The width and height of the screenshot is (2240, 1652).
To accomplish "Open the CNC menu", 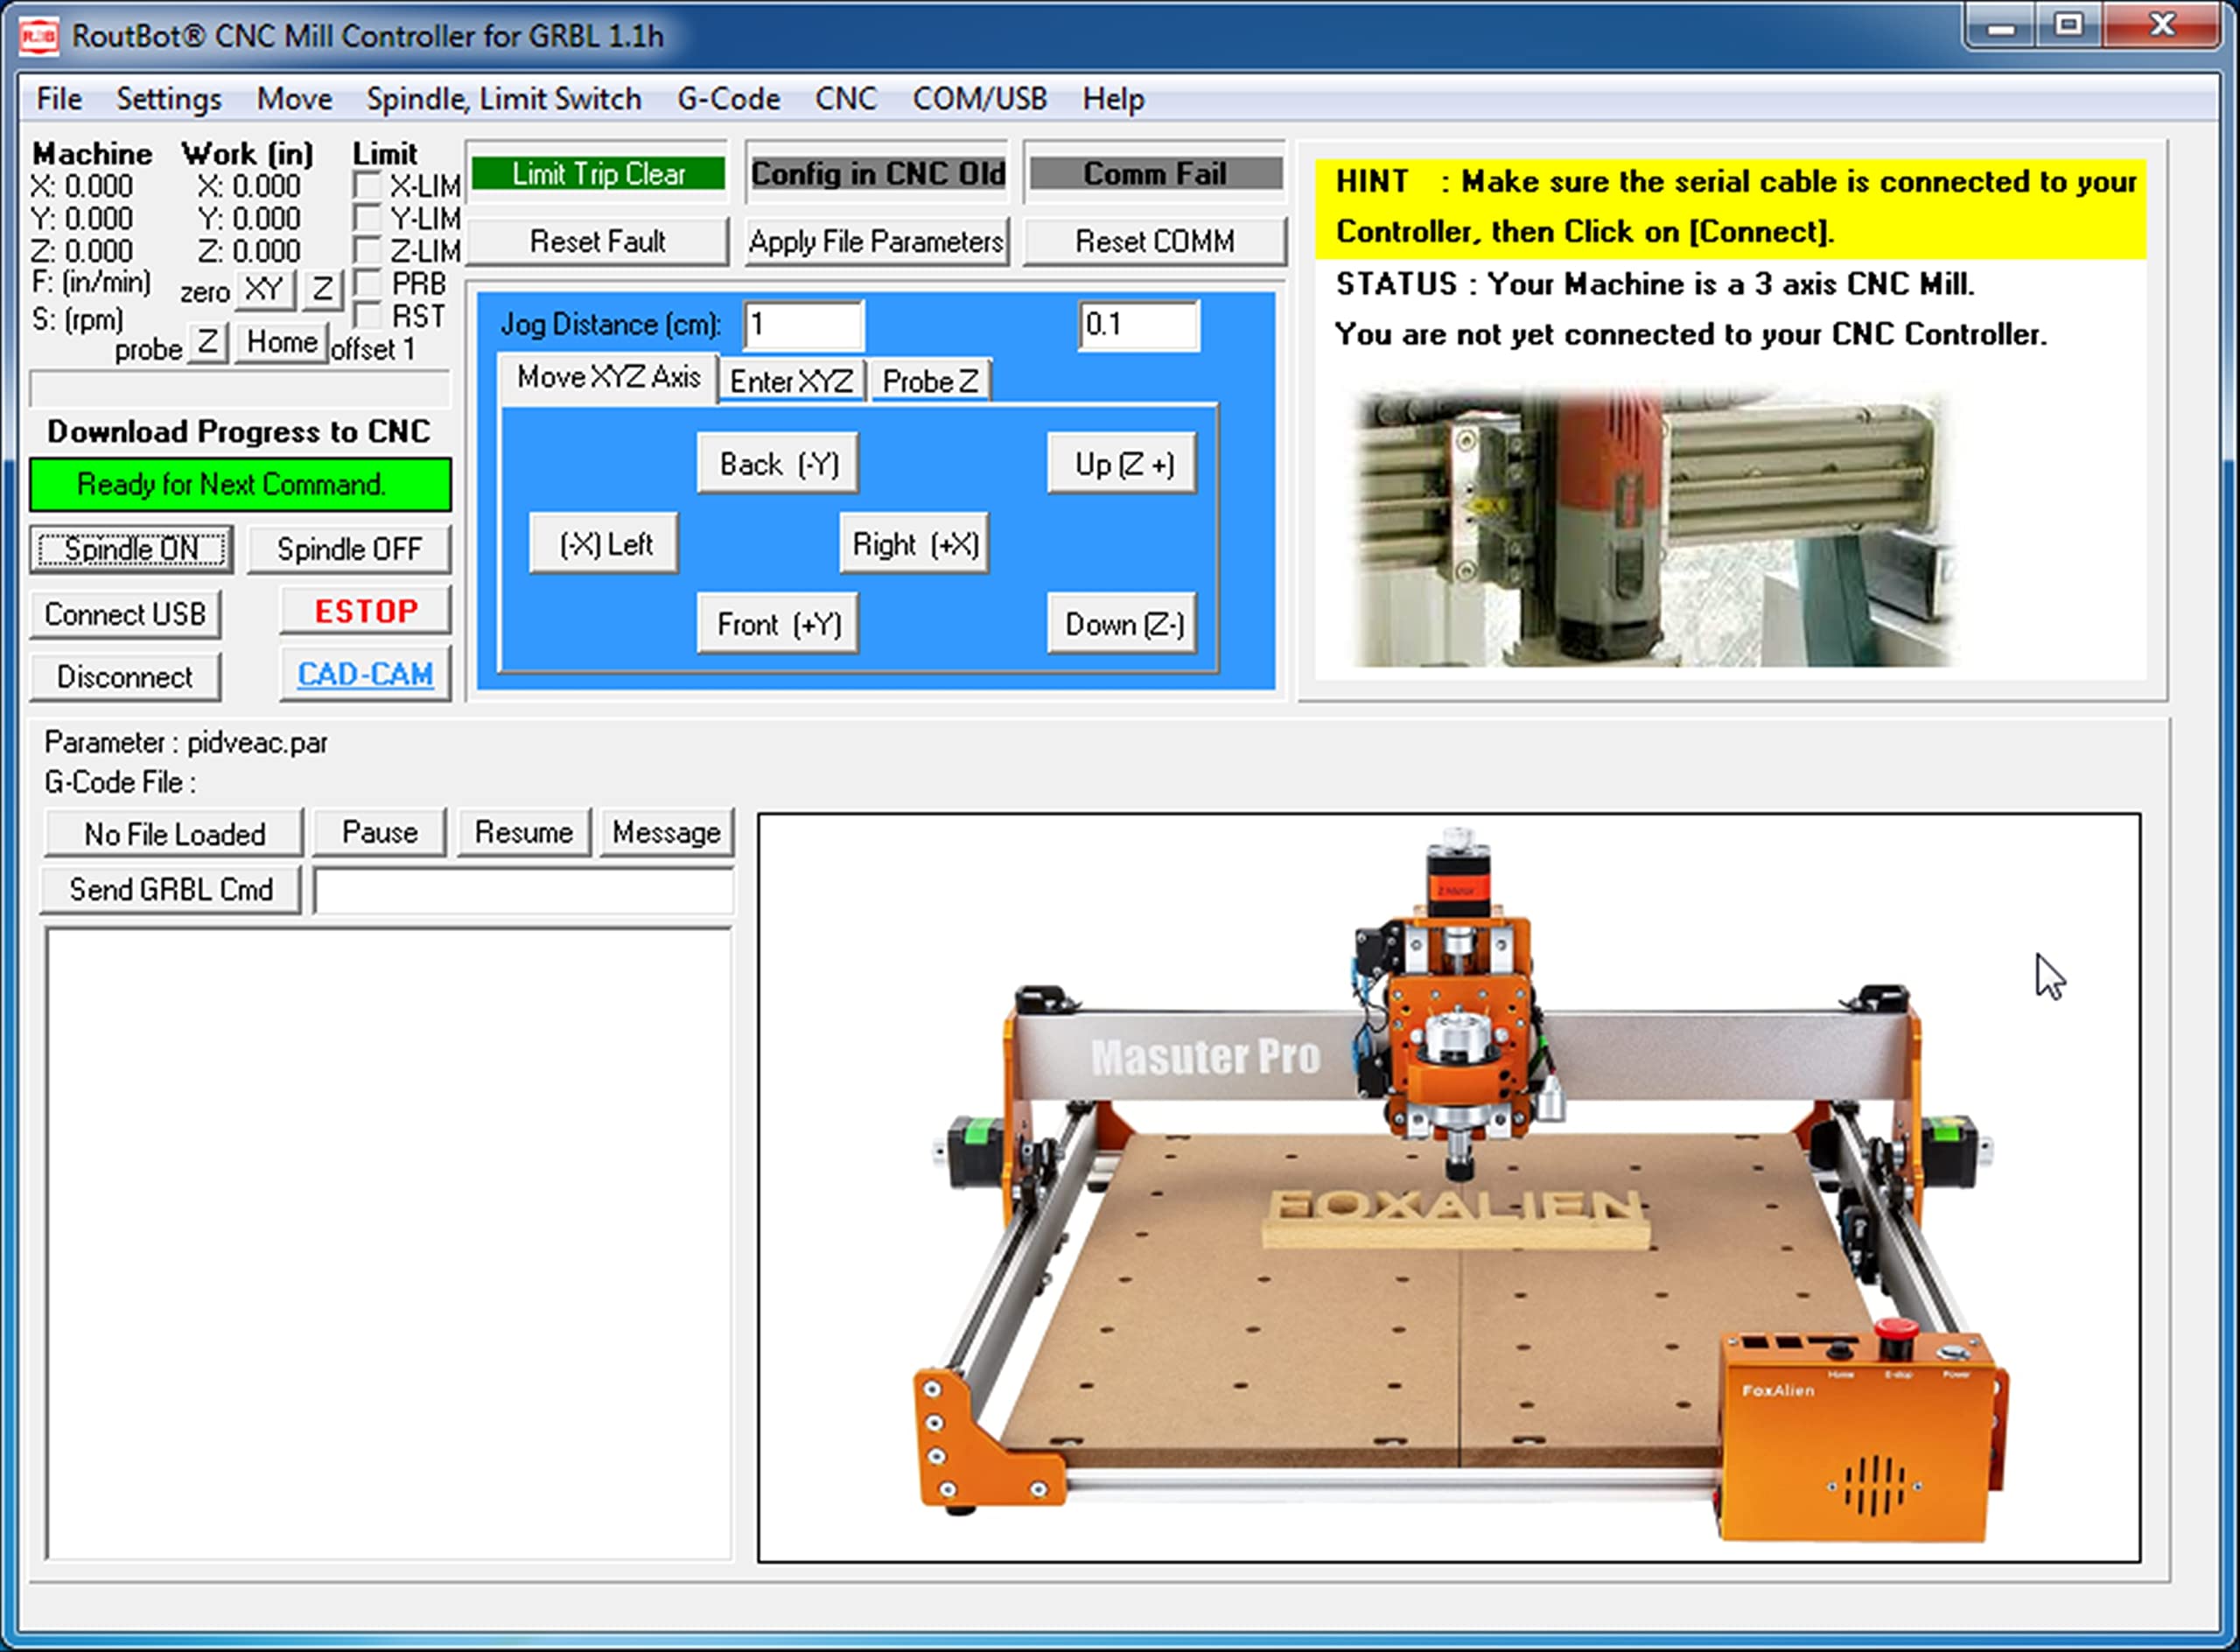I will tap(845, 99).
